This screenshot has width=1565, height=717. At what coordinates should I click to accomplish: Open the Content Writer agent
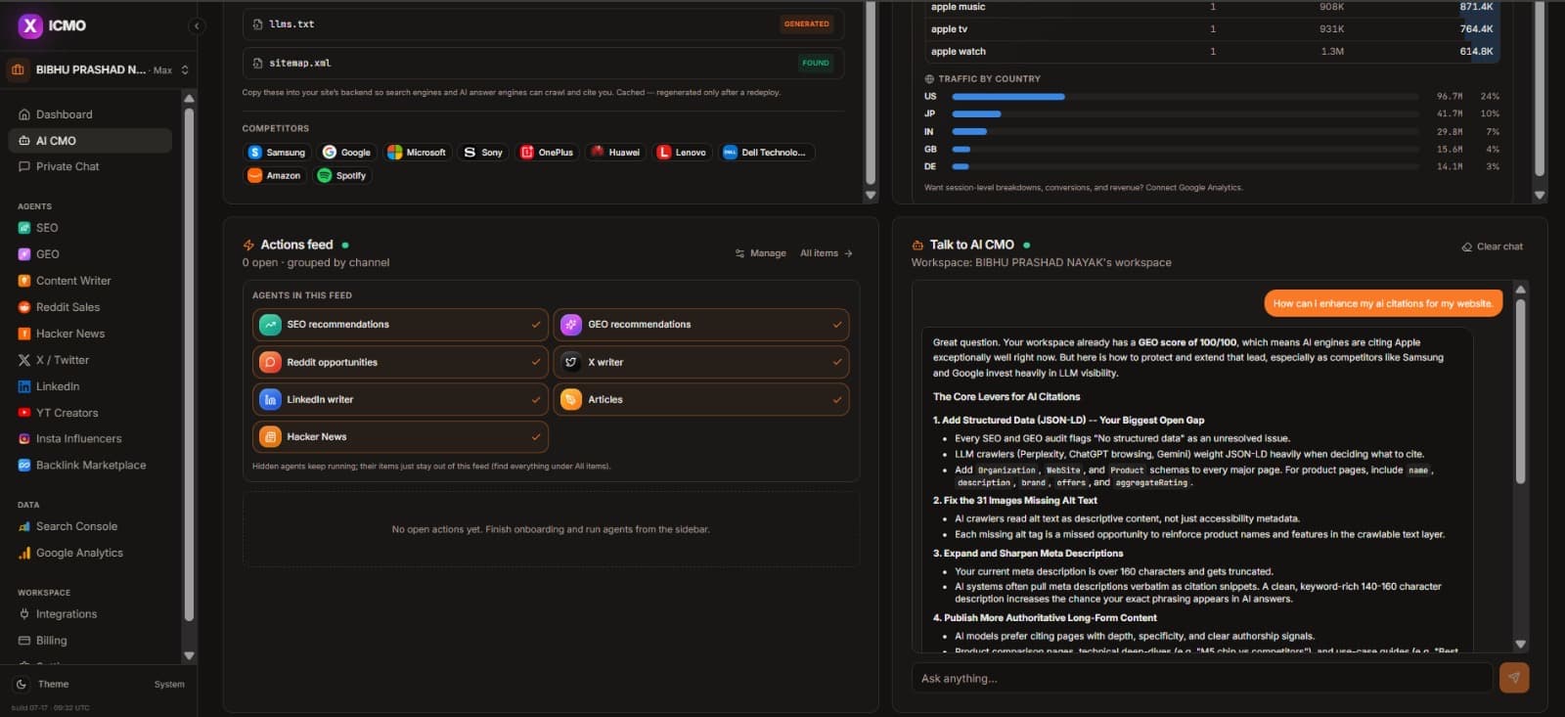(x=90, y=281)
